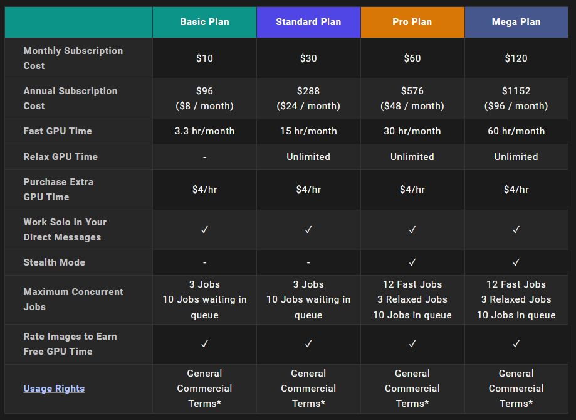Click Unlimited under Pro Plan
This screenshot has width=576, height=420.
pyautogui.click(x=412, y=157)
